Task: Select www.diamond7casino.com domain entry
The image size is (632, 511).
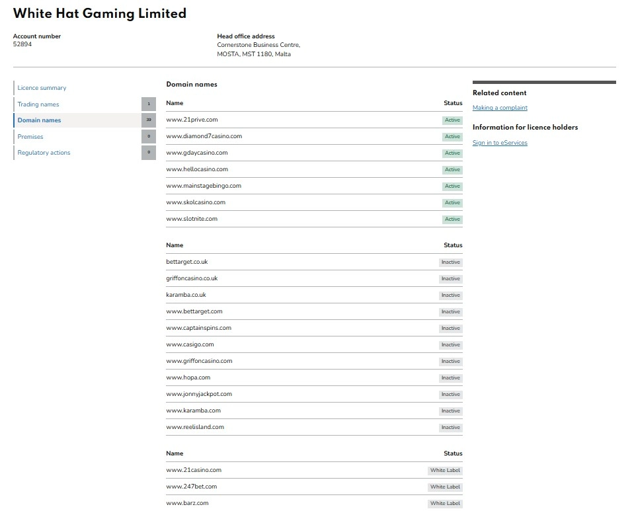Action: tap(204, 136)
